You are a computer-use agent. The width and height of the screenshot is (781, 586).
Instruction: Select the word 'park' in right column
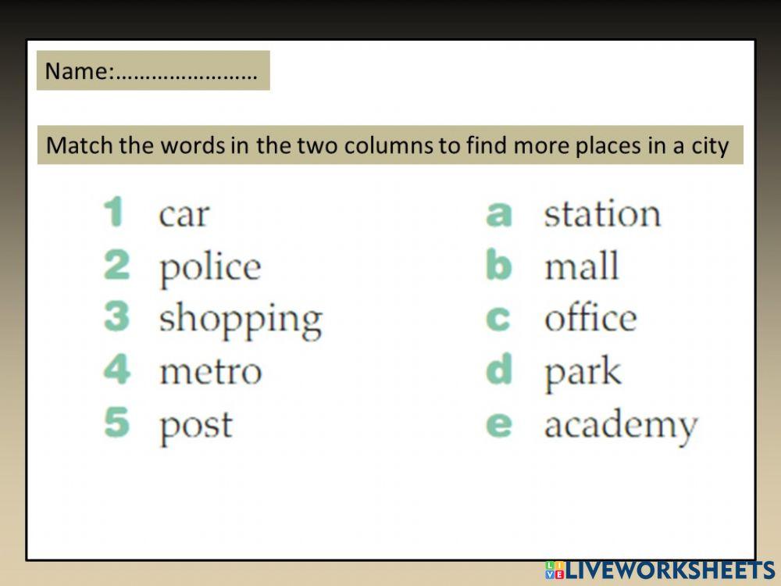click(583, 373)
